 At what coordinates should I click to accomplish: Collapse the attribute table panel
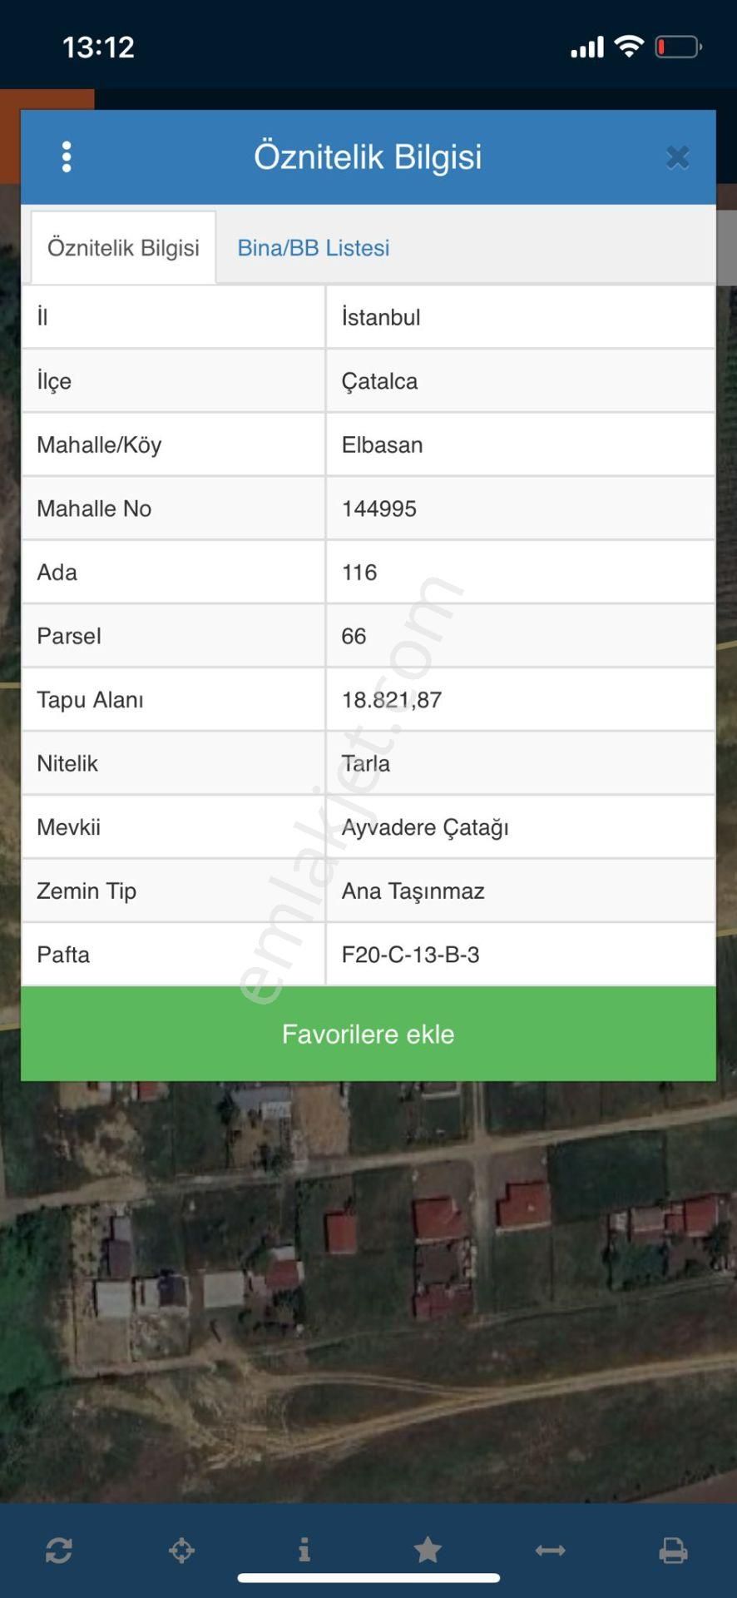point(677,156)
